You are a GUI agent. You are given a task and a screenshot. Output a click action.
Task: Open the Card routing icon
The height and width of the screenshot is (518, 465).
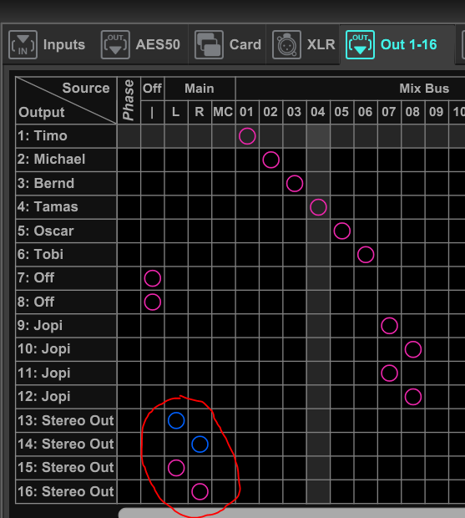point(209,44)
